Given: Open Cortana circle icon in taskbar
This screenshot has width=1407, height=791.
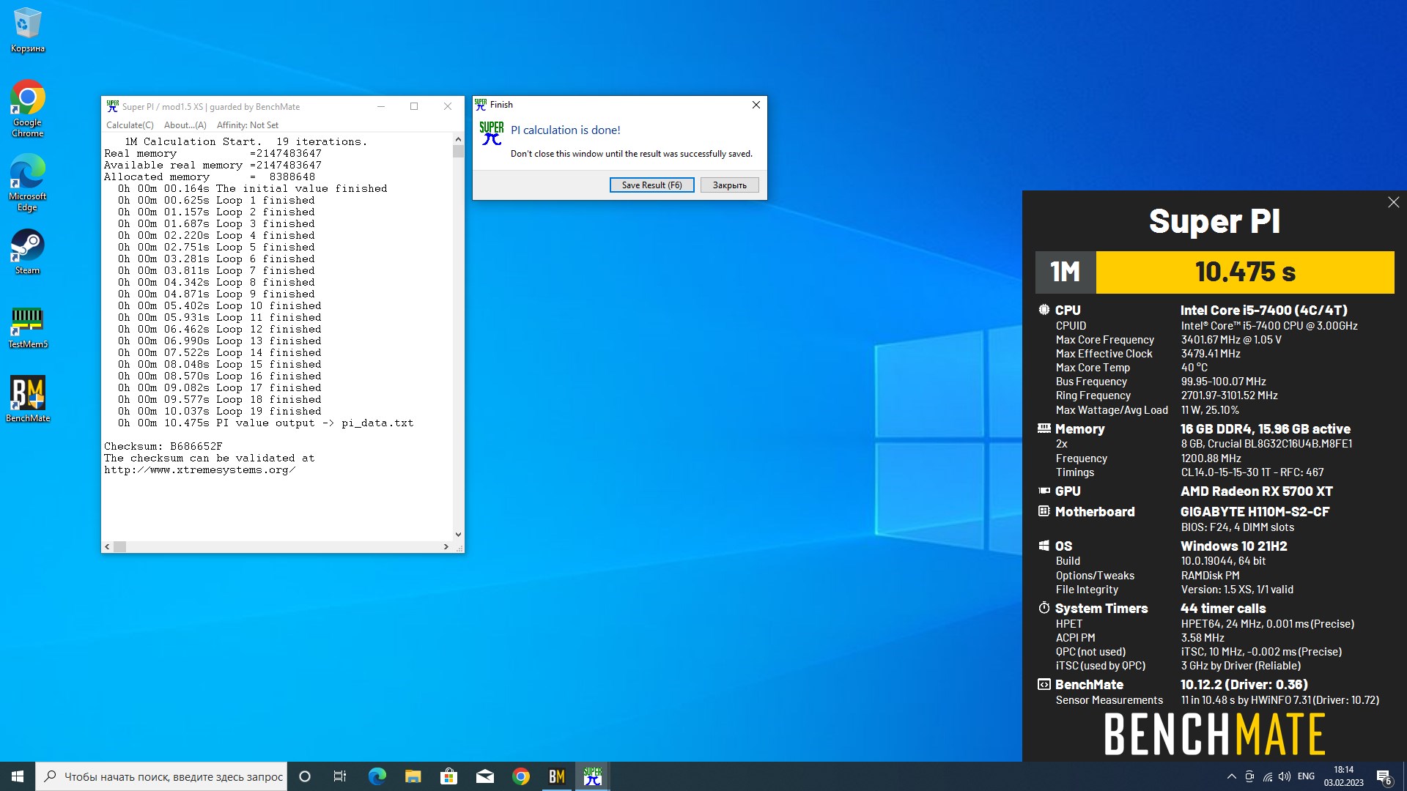Looking at the screenshot, I should [x=305, y=776].
